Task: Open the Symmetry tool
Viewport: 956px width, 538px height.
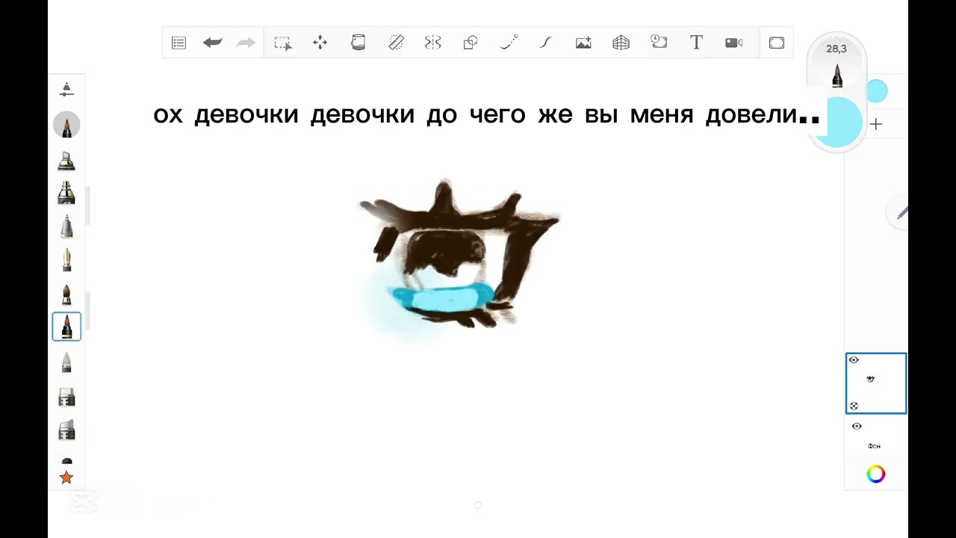Action: pyautogui.click(x=433, y=43)
